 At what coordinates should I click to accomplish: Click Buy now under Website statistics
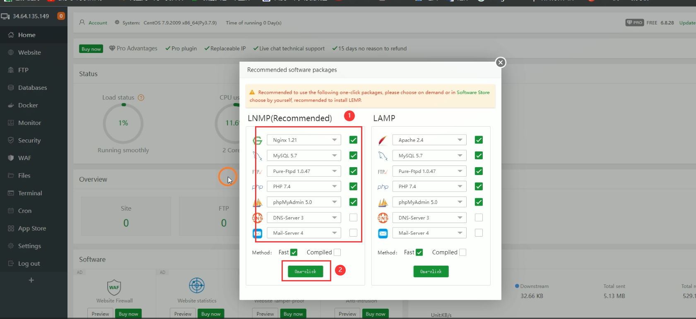(x=211, y=314)
